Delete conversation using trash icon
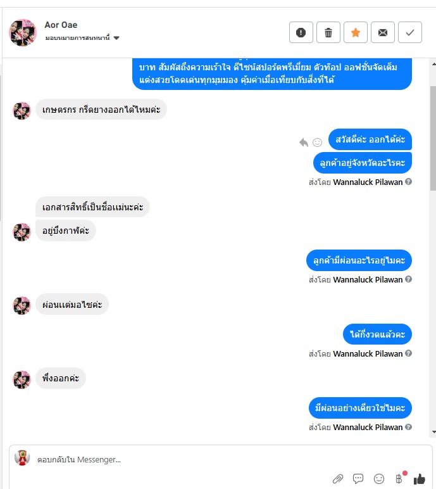This screenshot has height=489, width=436. [328, 32]
